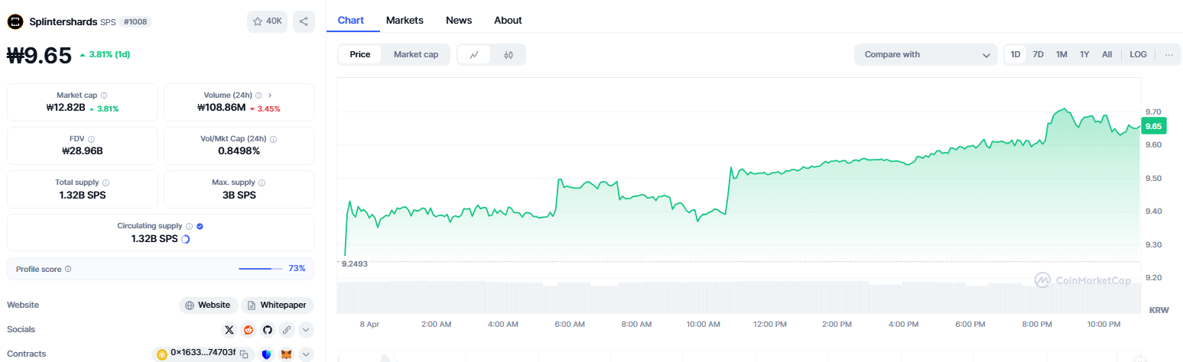
Task: Open Vol/Mkt Cap (24h) info icon
Action: pos(273,139)
